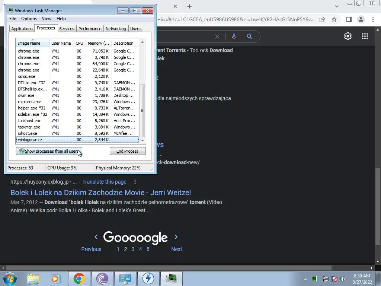Viewport: 381px width, 286px height.
Task: Sort processes by CPU column
Action: pos(79,43)
